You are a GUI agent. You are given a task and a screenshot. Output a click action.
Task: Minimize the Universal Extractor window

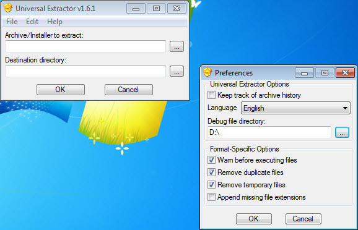[136, 9]
